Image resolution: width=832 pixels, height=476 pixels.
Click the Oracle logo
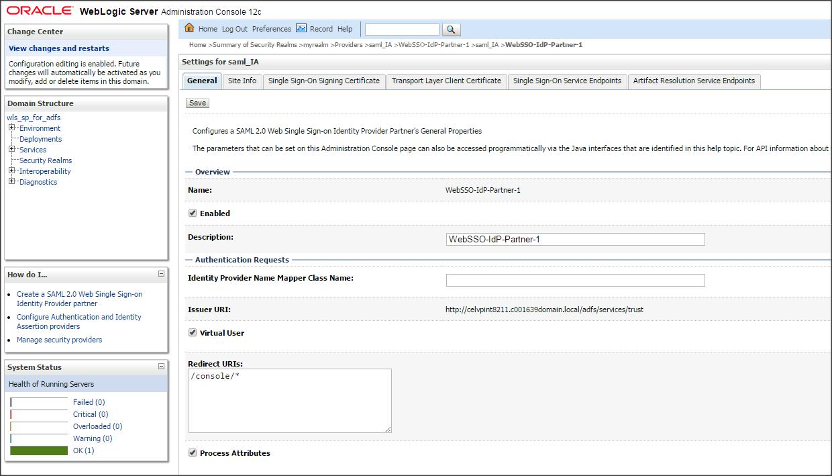click(x=40, y=11)
